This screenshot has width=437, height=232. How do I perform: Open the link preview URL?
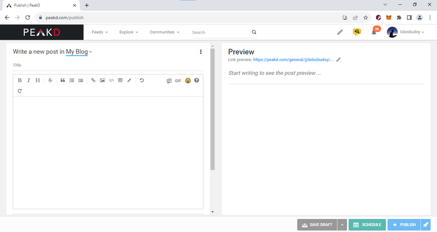pos(293,60)
